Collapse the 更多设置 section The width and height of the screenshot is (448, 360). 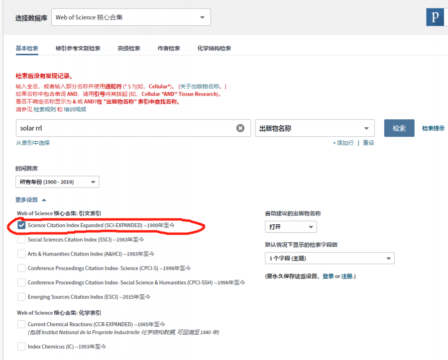click(x=30, y=200)
